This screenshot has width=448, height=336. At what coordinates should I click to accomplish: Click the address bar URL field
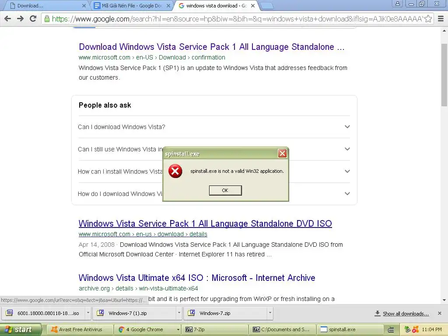click(x=237, y=19)
